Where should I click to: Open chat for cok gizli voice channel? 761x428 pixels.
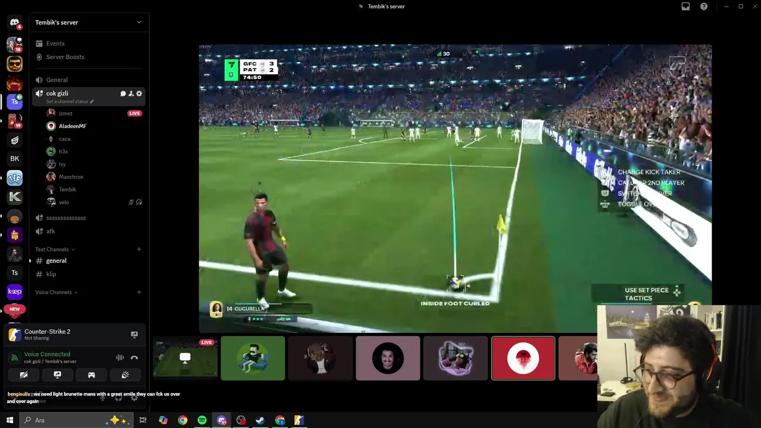coord(123,93)
